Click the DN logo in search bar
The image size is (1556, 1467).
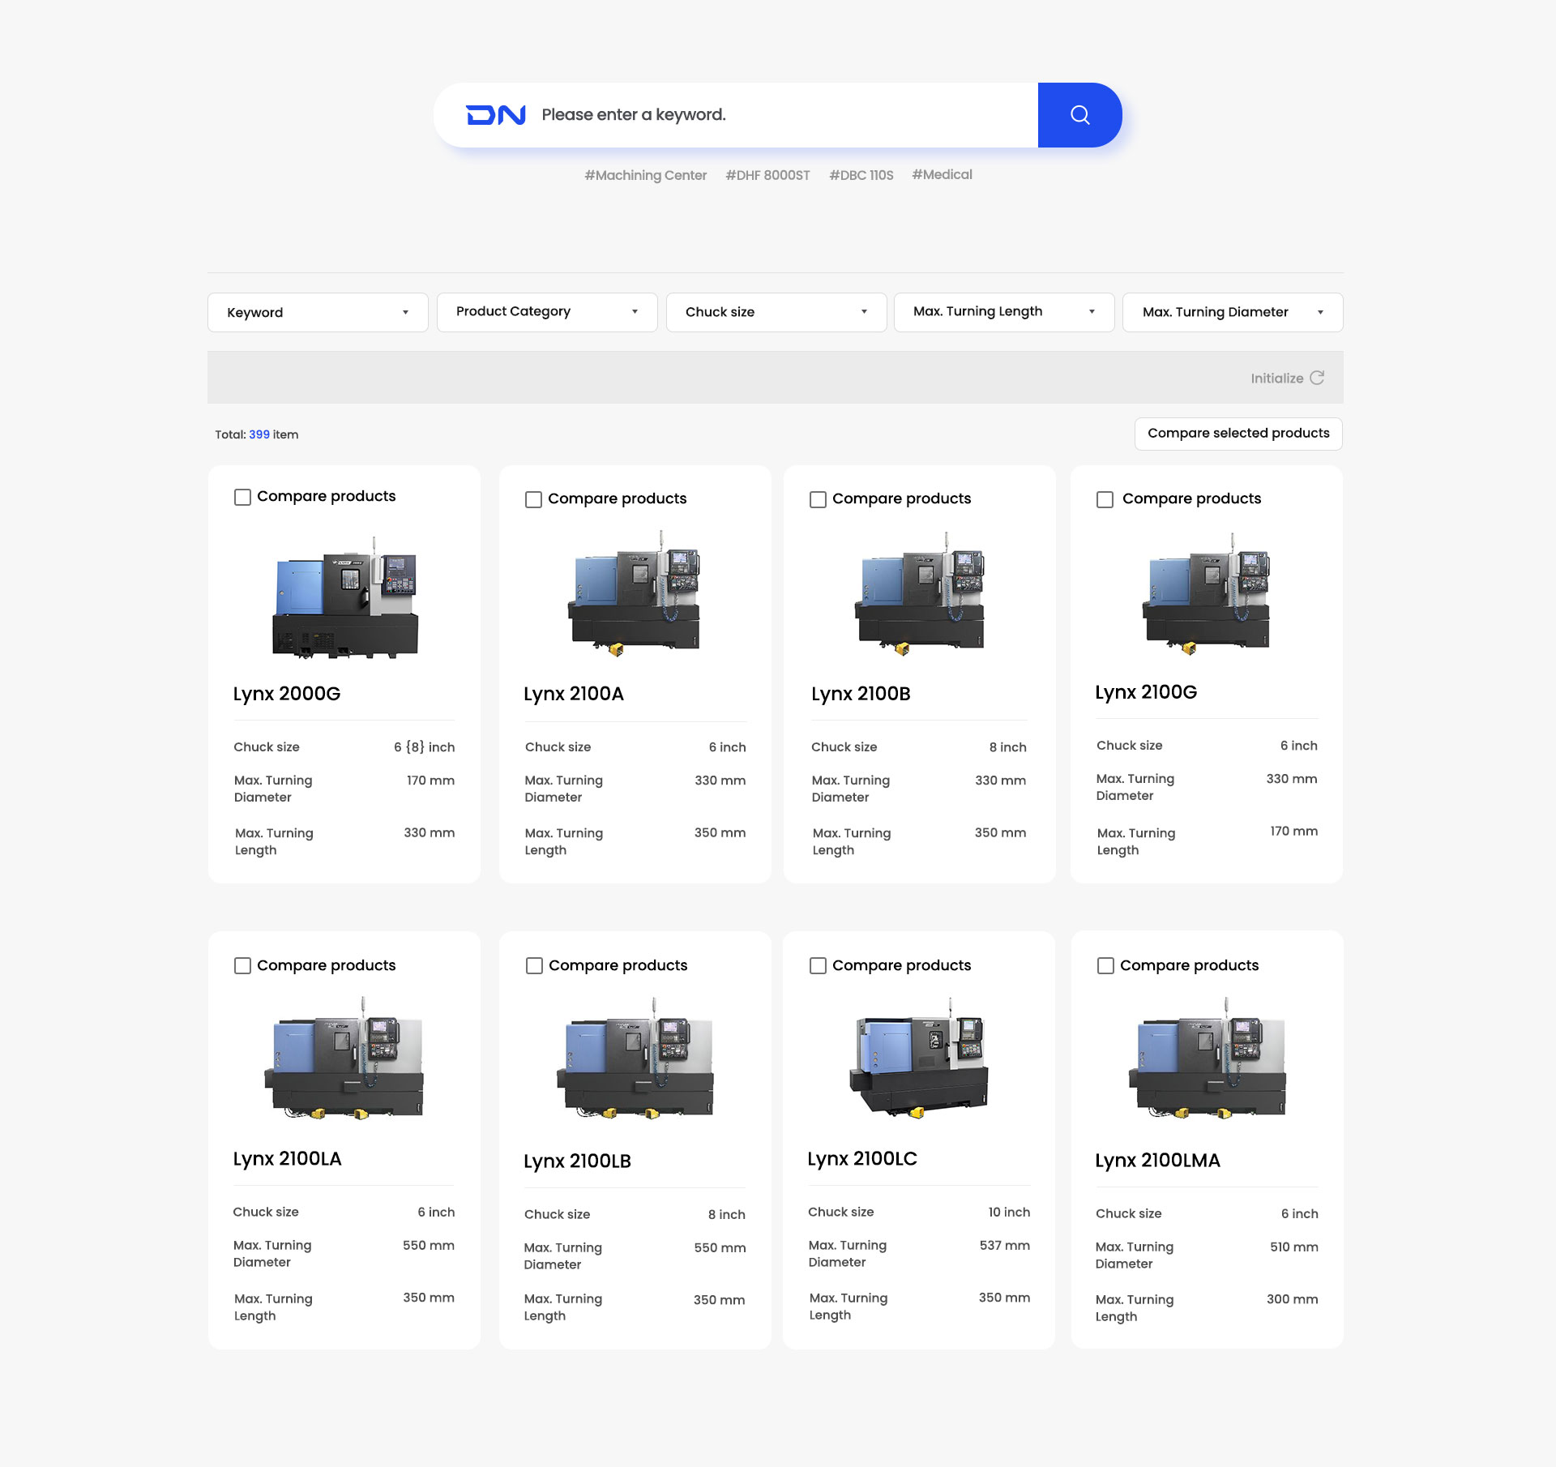pyautogui.click(x=496, y=115)
